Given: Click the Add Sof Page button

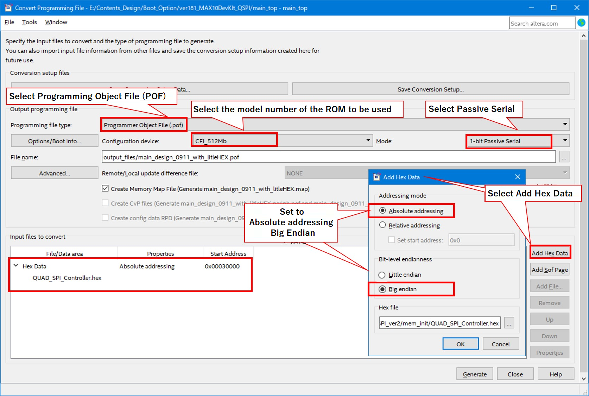Looking at the screenshot, I should [x=549, y=269].
